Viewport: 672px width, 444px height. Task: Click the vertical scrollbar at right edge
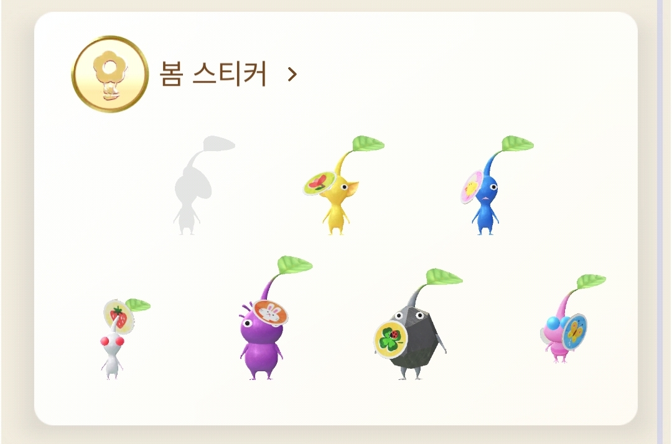660,222
